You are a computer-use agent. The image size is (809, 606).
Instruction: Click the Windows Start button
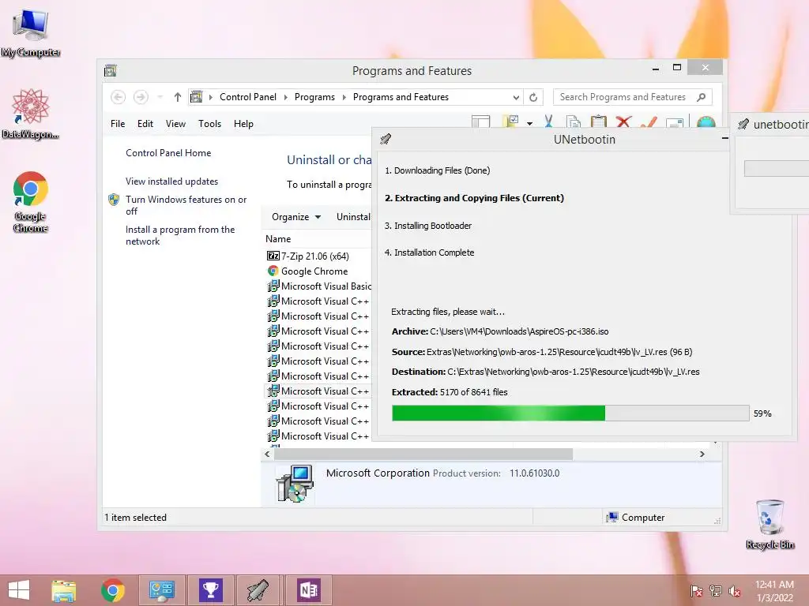point(19,590)
